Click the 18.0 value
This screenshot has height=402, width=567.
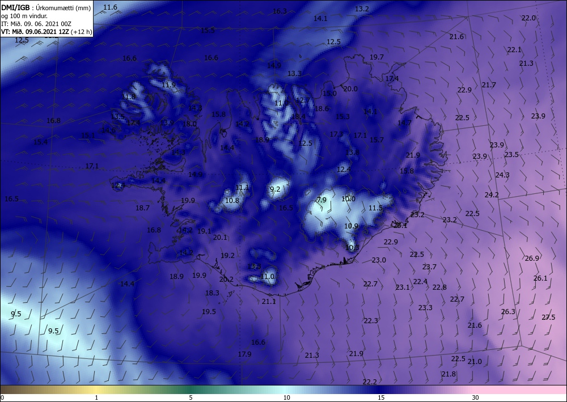[189, 124]
